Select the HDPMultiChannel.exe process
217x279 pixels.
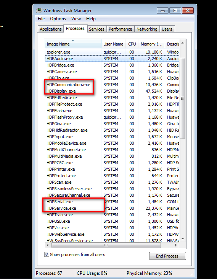point(112,150)
